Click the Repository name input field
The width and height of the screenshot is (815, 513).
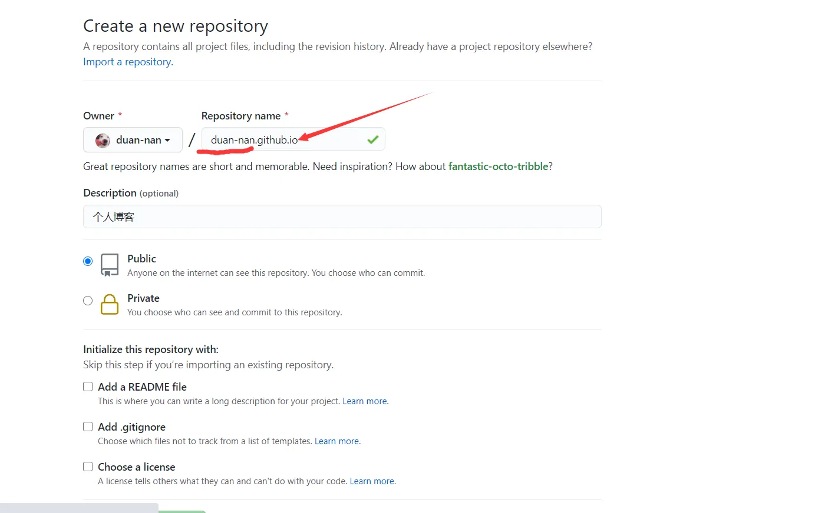click(293, 139)
